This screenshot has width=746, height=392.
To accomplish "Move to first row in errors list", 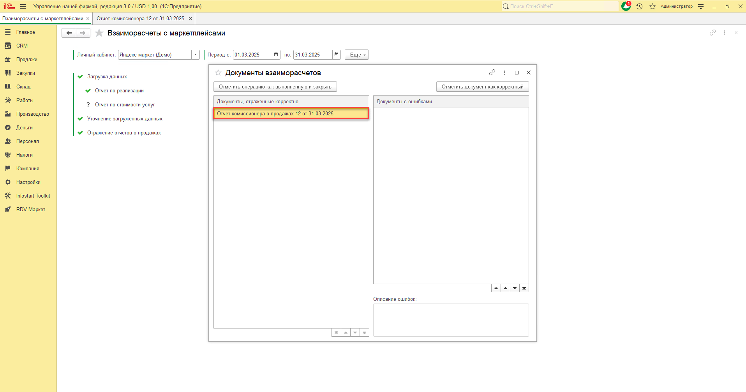I will [496, 288].
